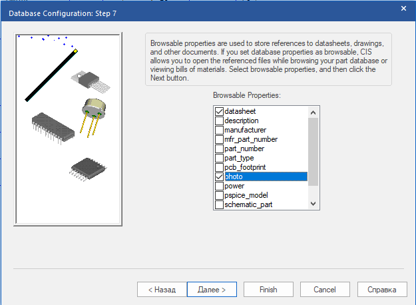
Task: Check the mfr_part_number property
Action: [219, 139]
